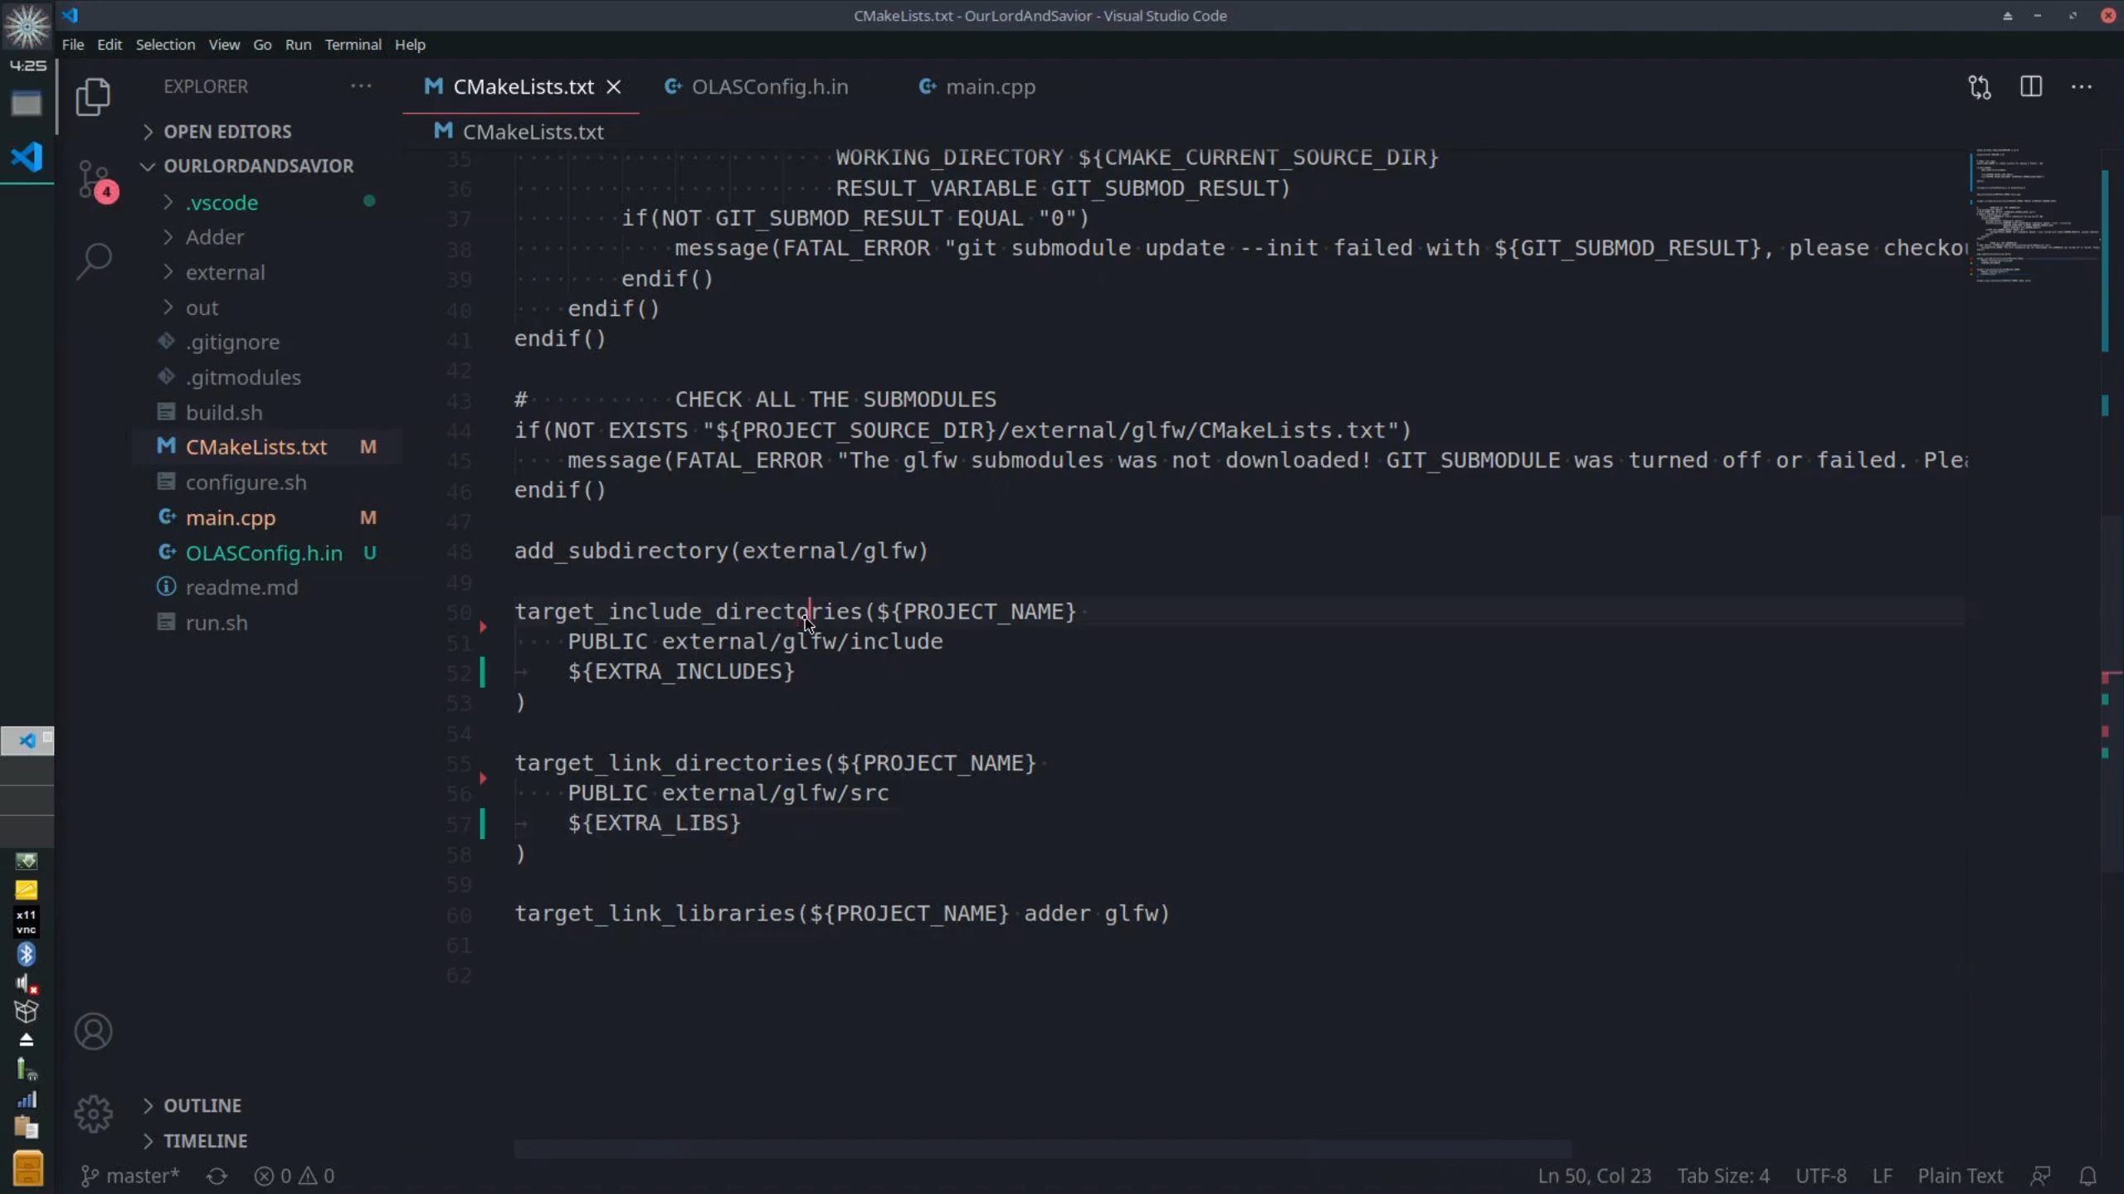This screenshot has height=1194, width=2124.
Task: Open the Edit menu
Action: pyautogui.click(x=110, y=45)
